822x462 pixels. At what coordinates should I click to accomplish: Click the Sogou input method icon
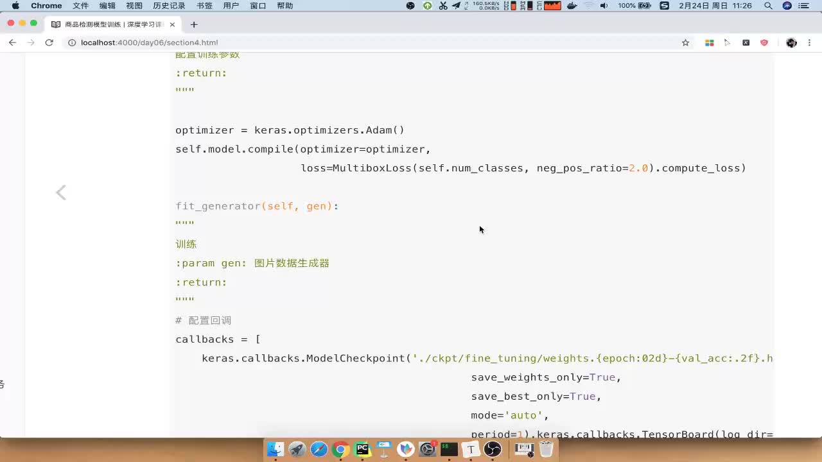click(665, 6)
